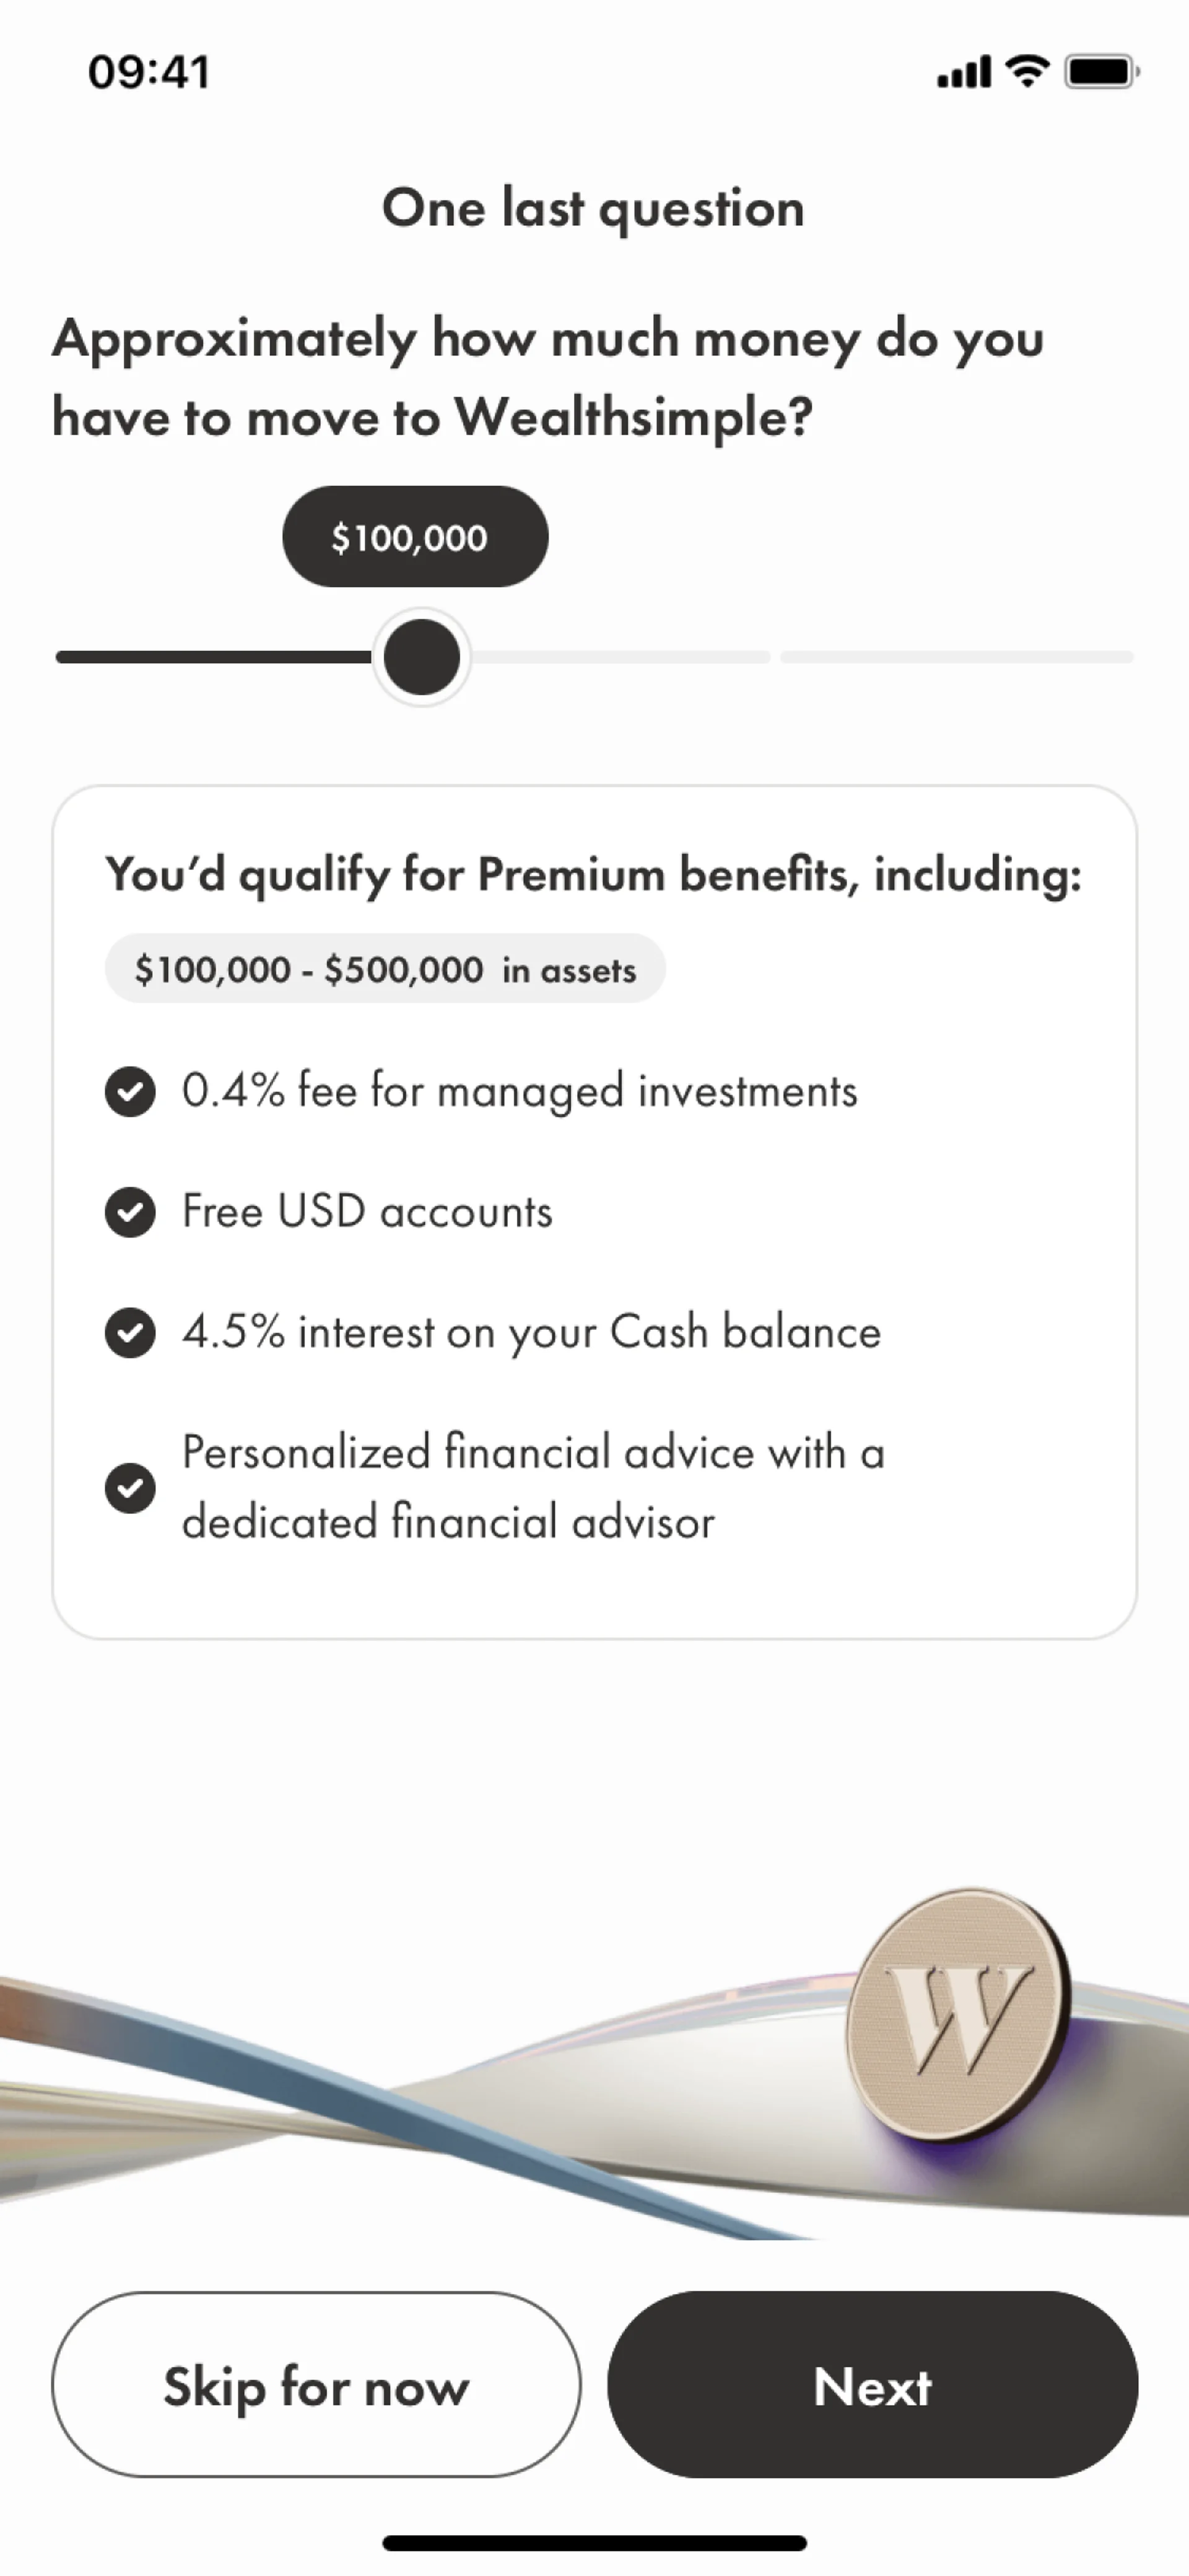
Task: Click the slider thumb handle
Action: [x=422, y=657]
